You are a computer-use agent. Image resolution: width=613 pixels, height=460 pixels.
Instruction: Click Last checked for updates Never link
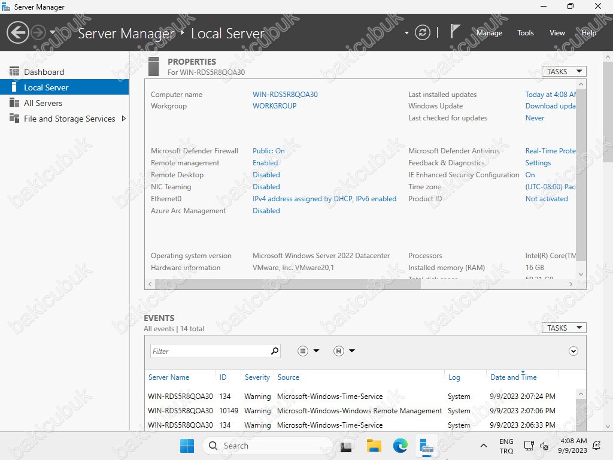coord(535,118)
